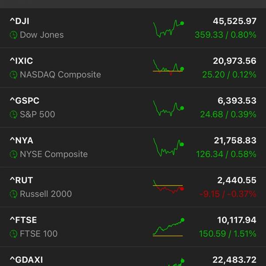Click the clock icon beside NYSE Composite
Screen dimensions: 266x266
pos(14,154)
